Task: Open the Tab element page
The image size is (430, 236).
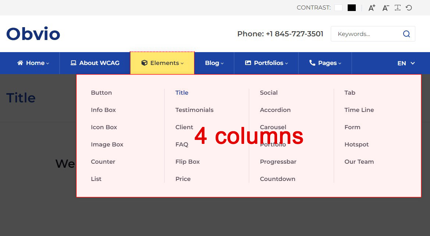Action: pyautogui.click(x=350, y=93)
